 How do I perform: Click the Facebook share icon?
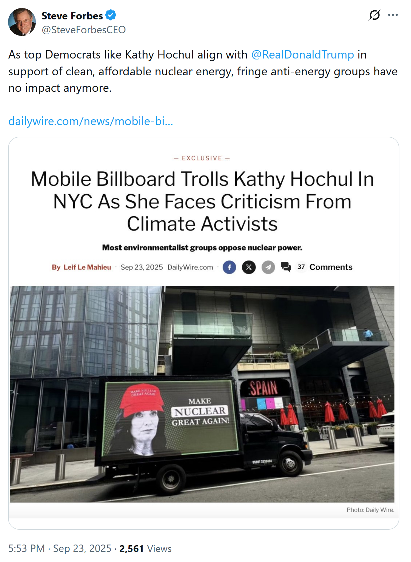pos(229,267)
